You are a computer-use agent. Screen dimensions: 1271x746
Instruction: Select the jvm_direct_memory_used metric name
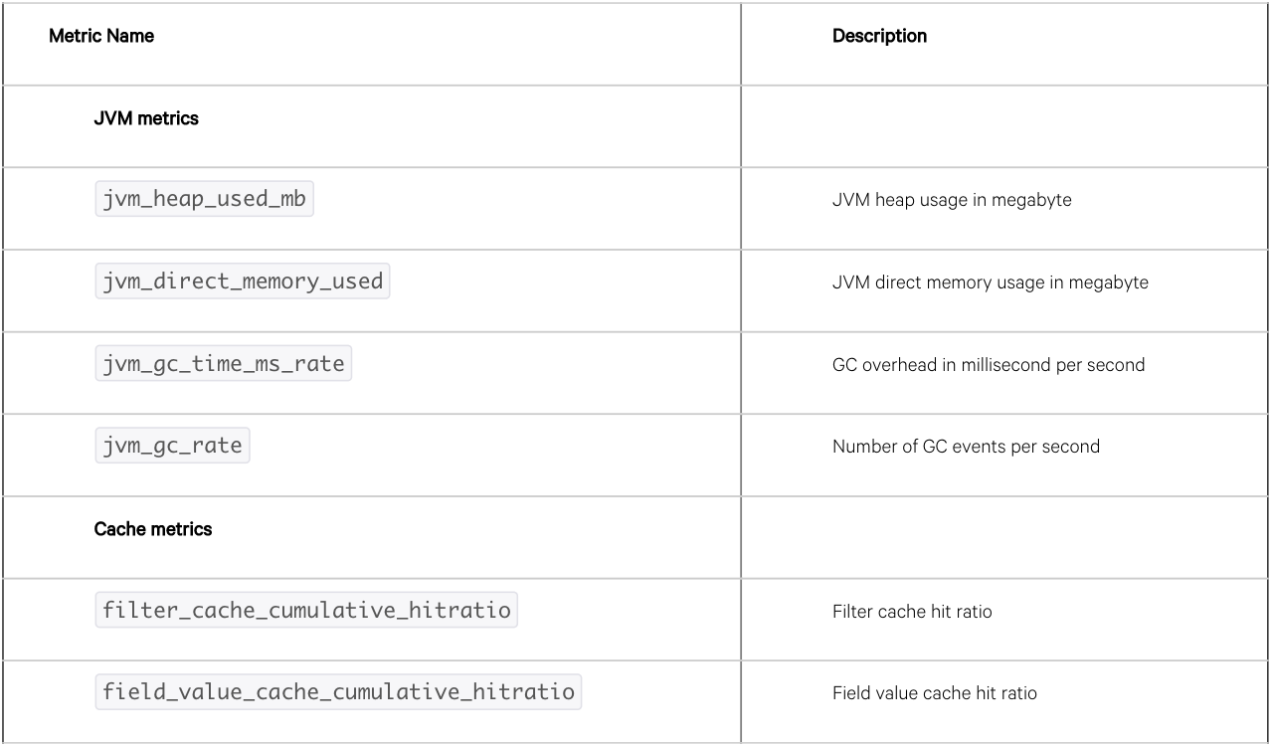pyautogui.click(x=243, y=281)
